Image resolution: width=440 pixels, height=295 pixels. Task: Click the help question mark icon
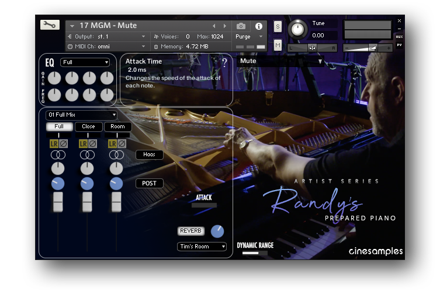click(224, 63)
